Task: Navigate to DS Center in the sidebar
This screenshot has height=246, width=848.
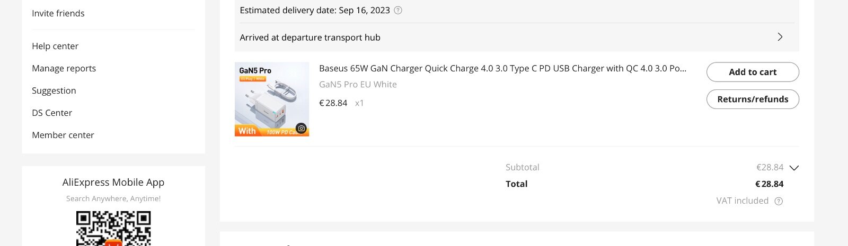Action: tap(52, 113)
